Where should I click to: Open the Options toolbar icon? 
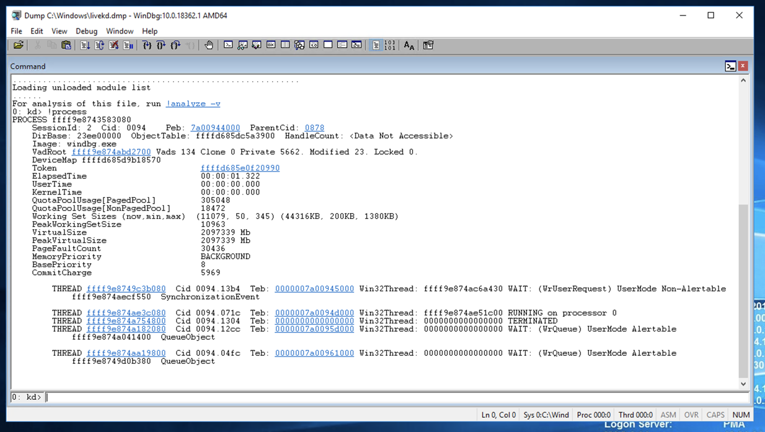(x=428, y=45)
